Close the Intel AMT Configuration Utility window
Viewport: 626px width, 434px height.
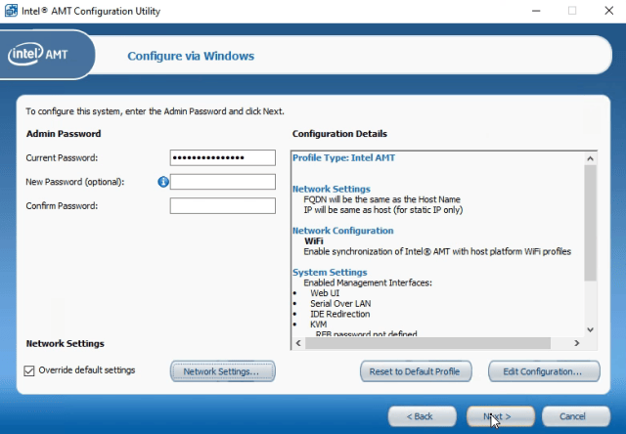(608, 11)
